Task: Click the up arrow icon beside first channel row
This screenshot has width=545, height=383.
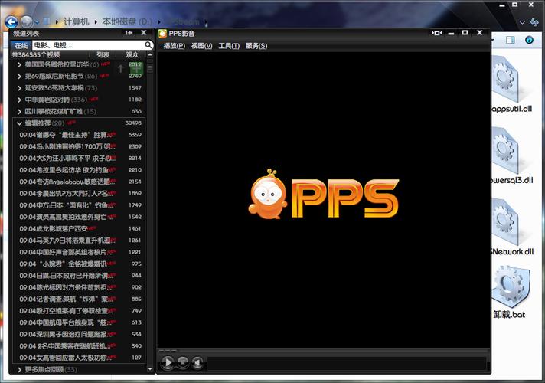Action: tap(121, 68)
